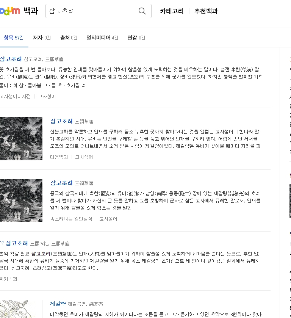Open the 제갈량 entry title
The image size is (291, 318).
tap(58, 304)
